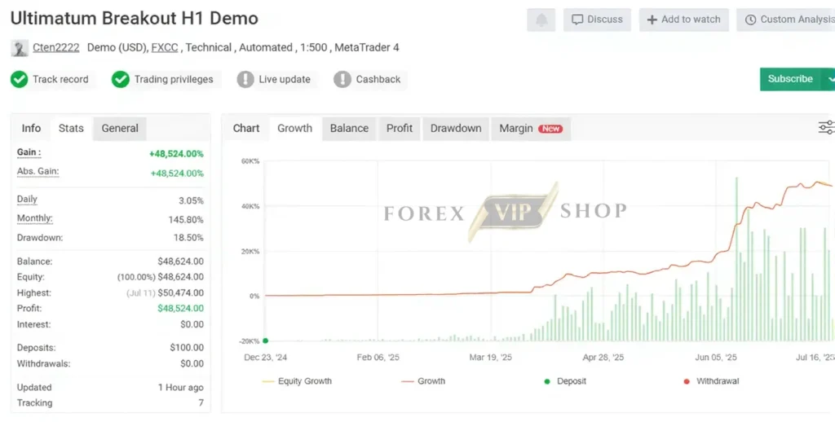Click the Subscribe button
This screenshot has width=835, height=422.
tap(790, 79)
